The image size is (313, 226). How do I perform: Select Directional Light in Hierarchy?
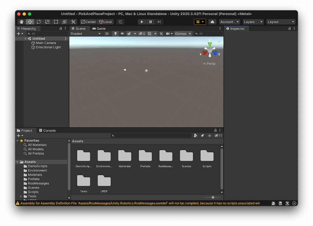coord(46,47)
